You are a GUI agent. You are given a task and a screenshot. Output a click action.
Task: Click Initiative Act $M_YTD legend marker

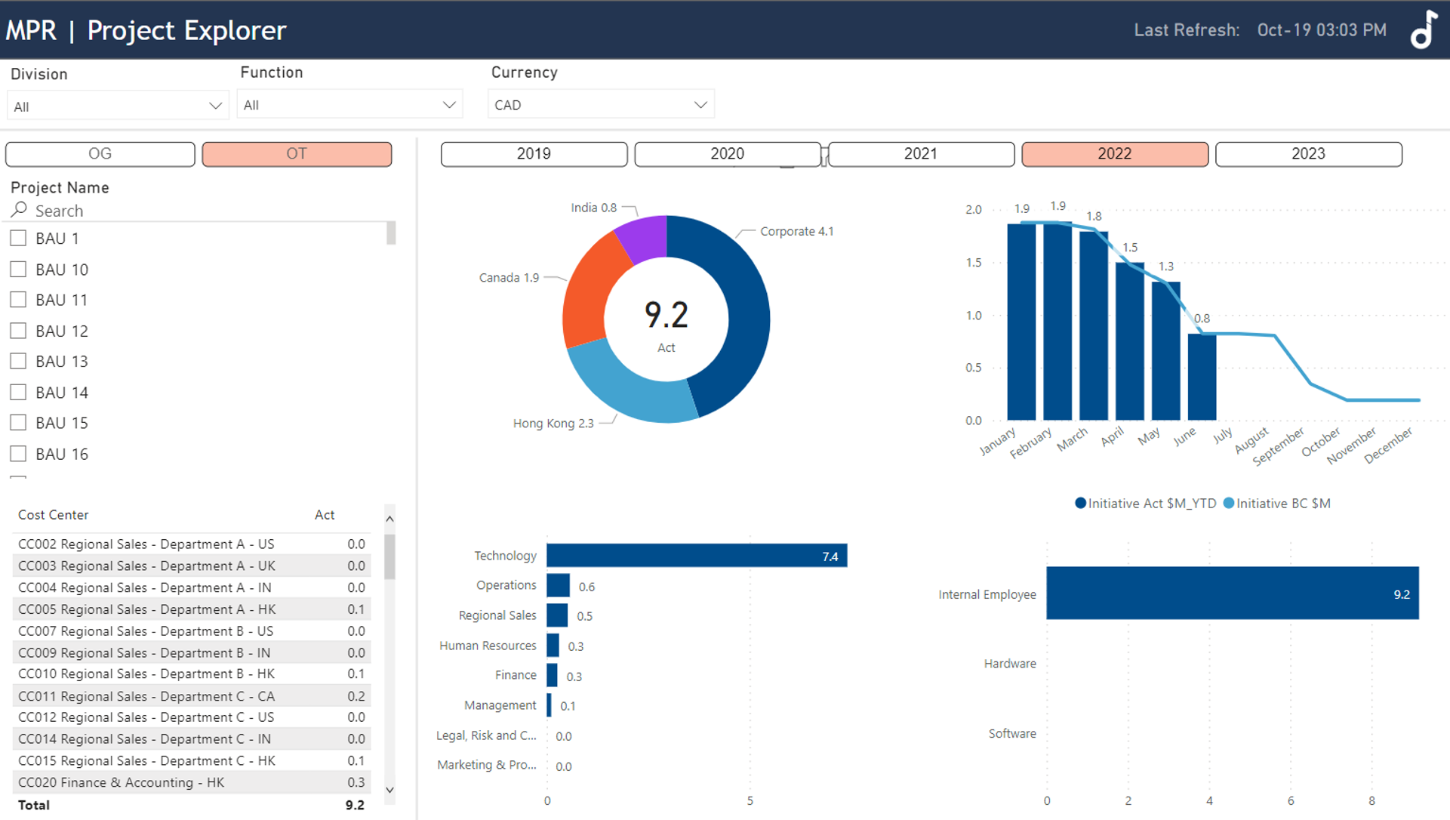(x=1080, y=504)
